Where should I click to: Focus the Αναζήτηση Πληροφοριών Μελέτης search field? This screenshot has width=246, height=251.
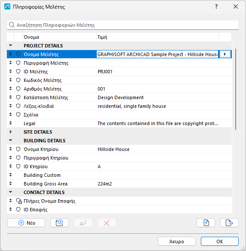[x=123, y=25]
